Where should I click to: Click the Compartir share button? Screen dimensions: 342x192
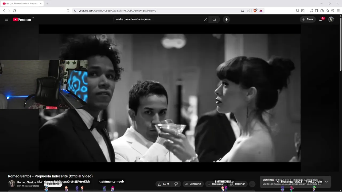193,184
